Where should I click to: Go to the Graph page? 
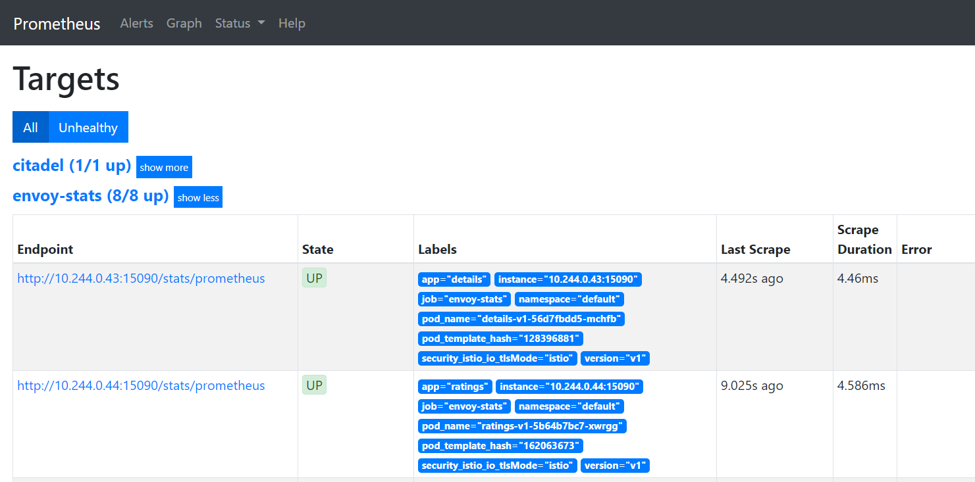point(184,23)
